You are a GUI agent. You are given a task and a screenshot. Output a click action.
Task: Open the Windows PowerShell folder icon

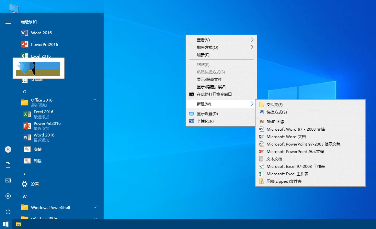(25, 207)
